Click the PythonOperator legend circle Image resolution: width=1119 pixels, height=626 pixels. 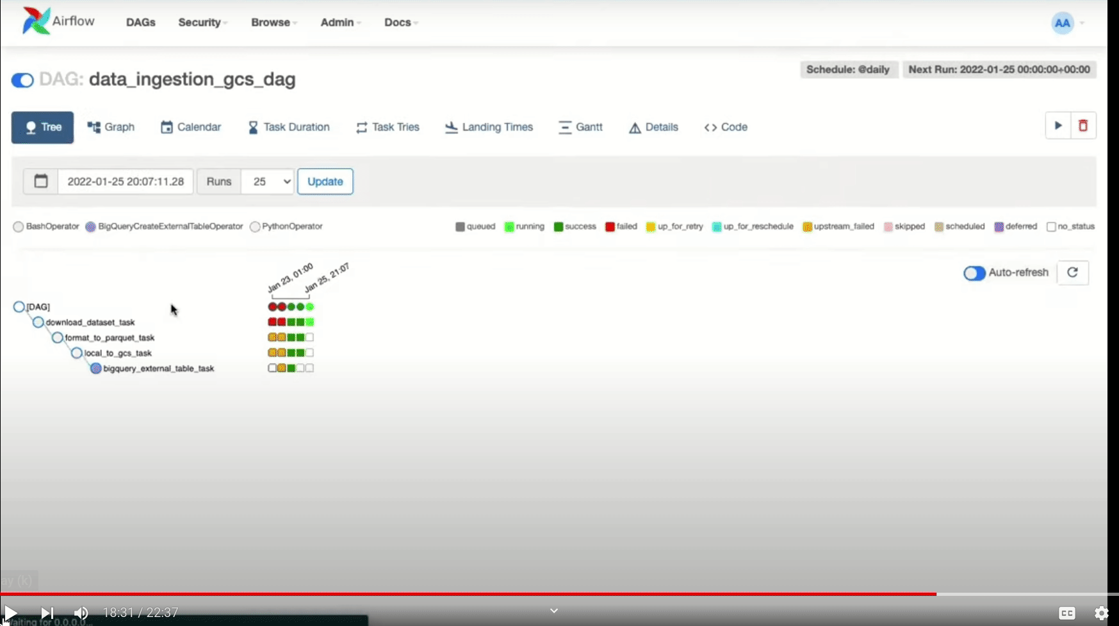coord(255,227)
